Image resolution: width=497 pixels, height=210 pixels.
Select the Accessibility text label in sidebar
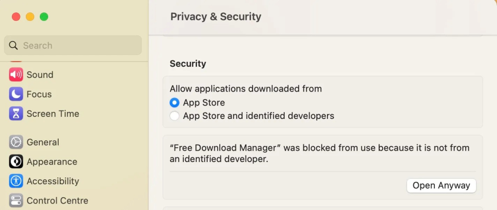coord(53,181)
